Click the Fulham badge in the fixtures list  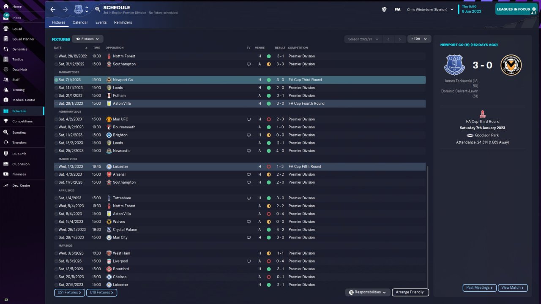[x=109, y=96]
